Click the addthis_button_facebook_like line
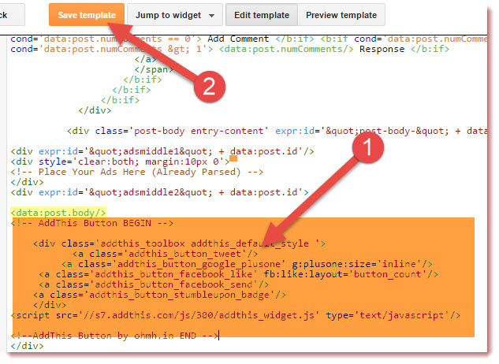The image size is (499, 364). pyautogui.click(x=238, y=274)
